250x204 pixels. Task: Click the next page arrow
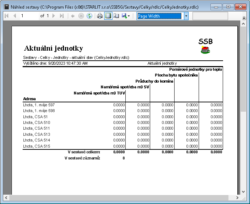[x=54, y=16]
